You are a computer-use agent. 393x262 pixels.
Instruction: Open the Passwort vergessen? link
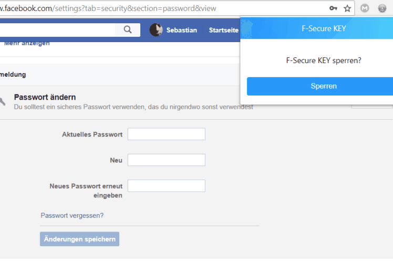click(x=72, y=215)
